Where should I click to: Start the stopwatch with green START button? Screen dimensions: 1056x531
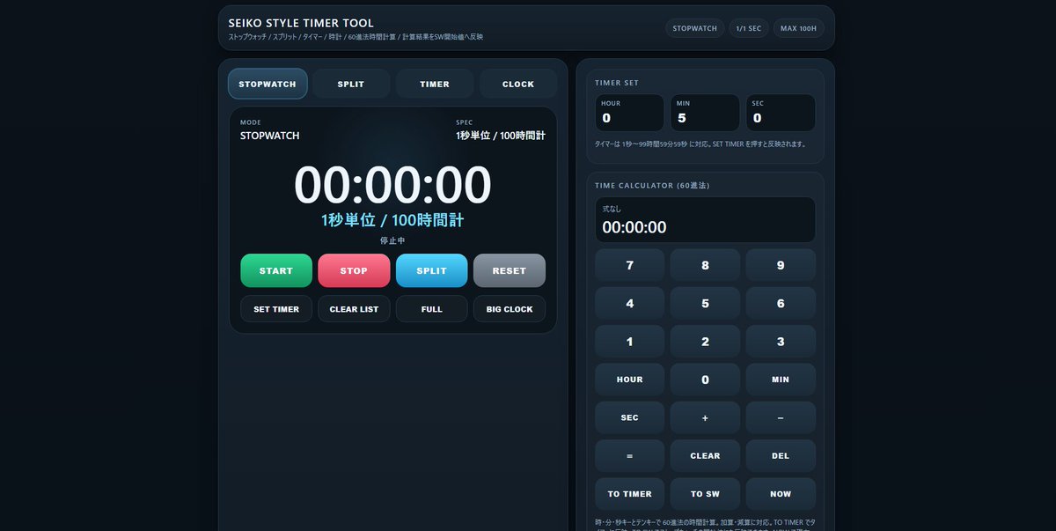(x=276, y=270)
